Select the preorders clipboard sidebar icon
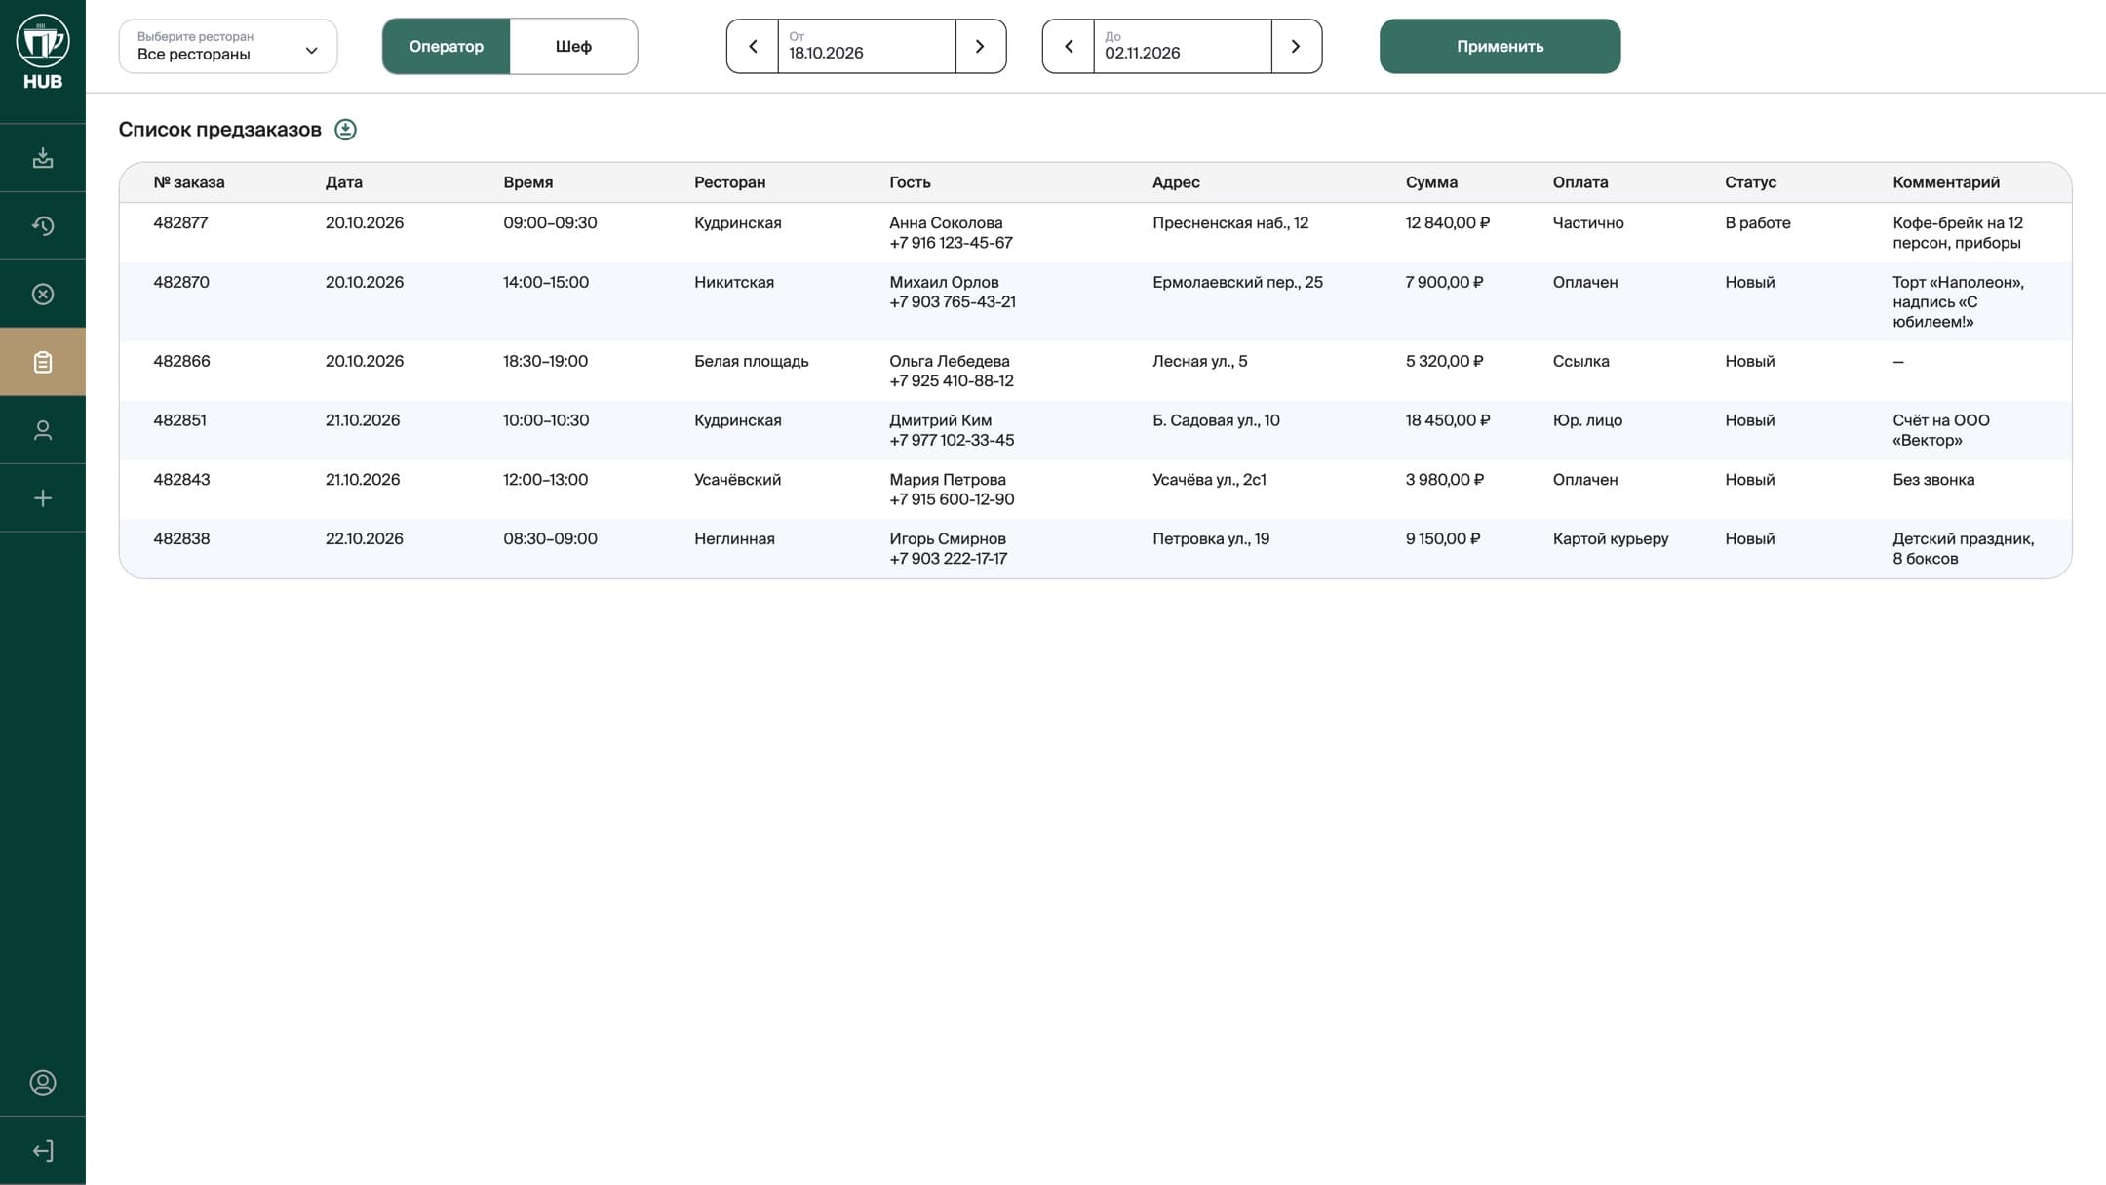 point(43,362)
